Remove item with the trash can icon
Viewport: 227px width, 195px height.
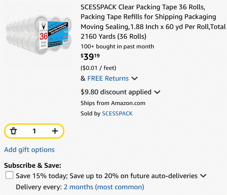tap(13, 131)
